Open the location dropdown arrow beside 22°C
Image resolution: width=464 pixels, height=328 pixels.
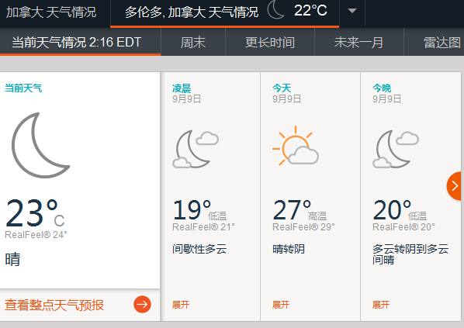(x=351, y=11)
